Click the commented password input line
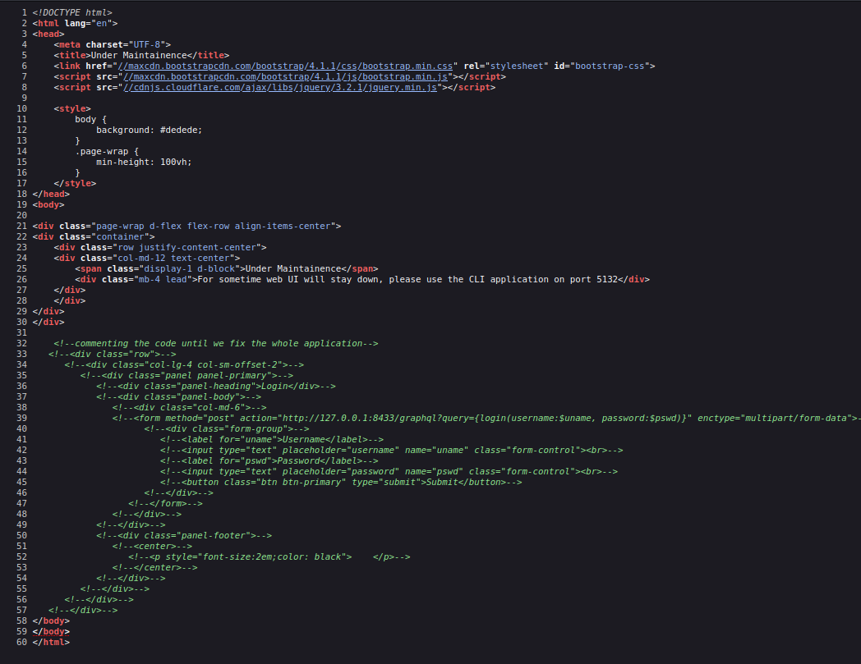The image size is (861, 664). 389,471
